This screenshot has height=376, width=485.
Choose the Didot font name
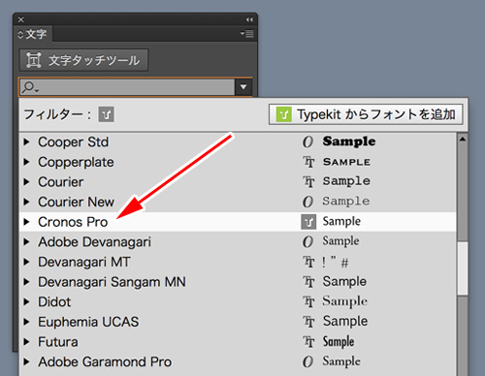pos(54,302)
